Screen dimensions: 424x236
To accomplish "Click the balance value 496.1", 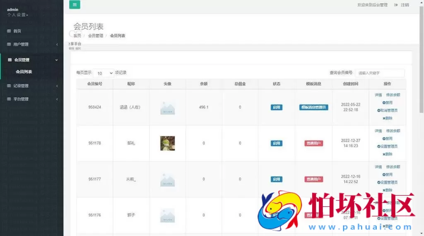I will click(x=204, y=107).
